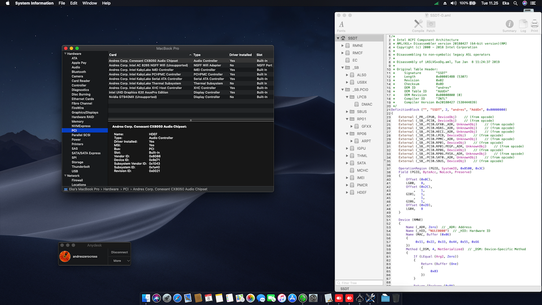Collapse the LPCB tree node

pyautogui.click(x=347, y=97)
